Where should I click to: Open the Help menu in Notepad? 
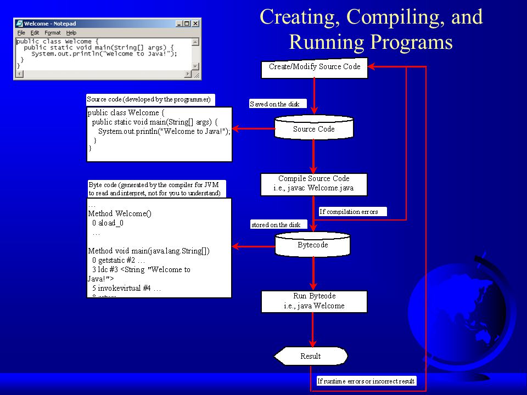[x=71, y=32]
